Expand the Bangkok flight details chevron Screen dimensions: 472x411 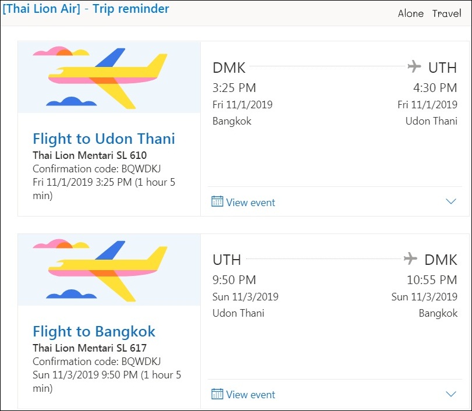point(451,394)
